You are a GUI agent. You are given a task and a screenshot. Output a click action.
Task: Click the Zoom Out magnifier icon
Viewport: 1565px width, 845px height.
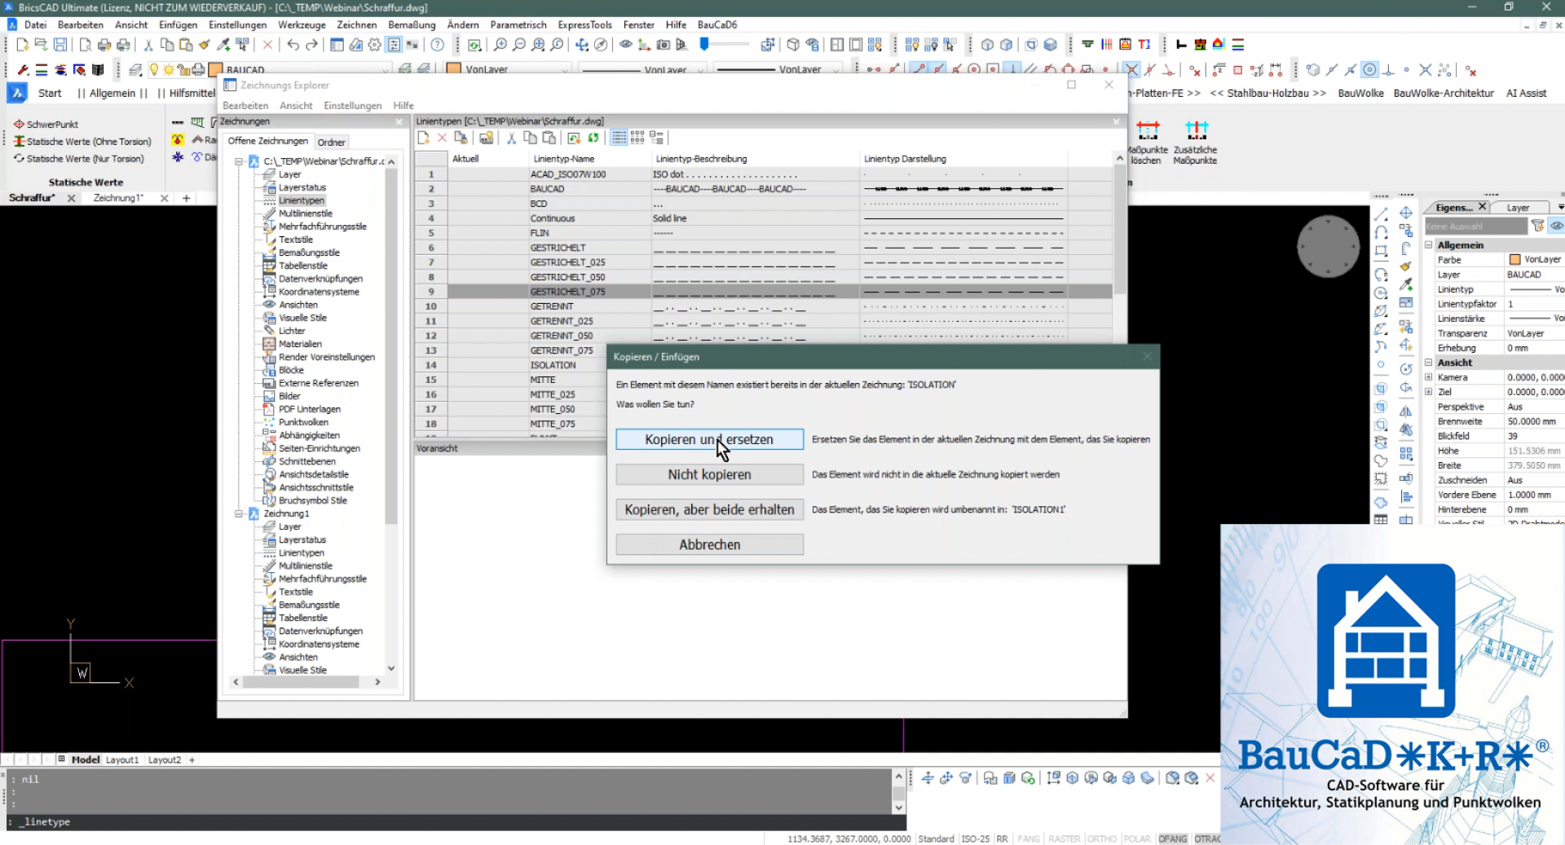(x=518, y=45)
